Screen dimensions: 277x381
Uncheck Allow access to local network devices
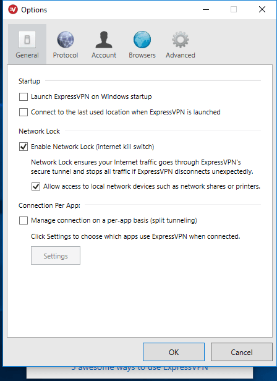(x=36, y=187)
